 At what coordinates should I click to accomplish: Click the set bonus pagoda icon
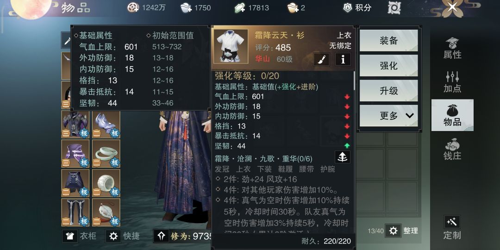click(343, 157)
